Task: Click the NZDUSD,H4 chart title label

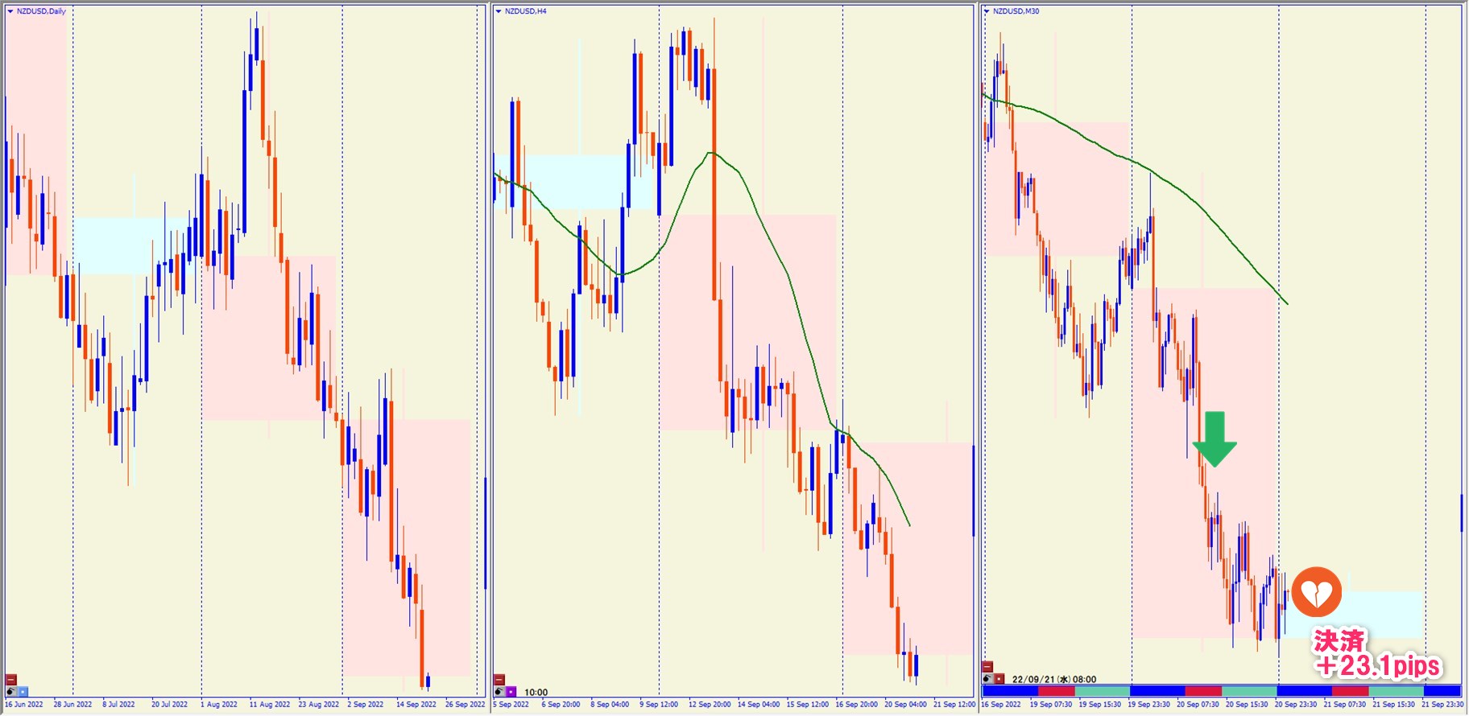Action: (525, 11)
